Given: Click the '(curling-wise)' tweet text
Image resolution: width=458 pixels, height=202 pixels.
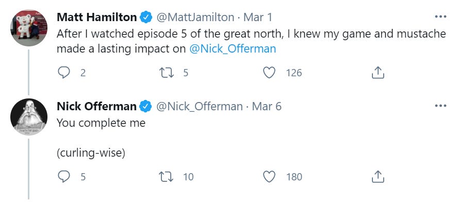Looking at the screenshot, I should point(91,153).
